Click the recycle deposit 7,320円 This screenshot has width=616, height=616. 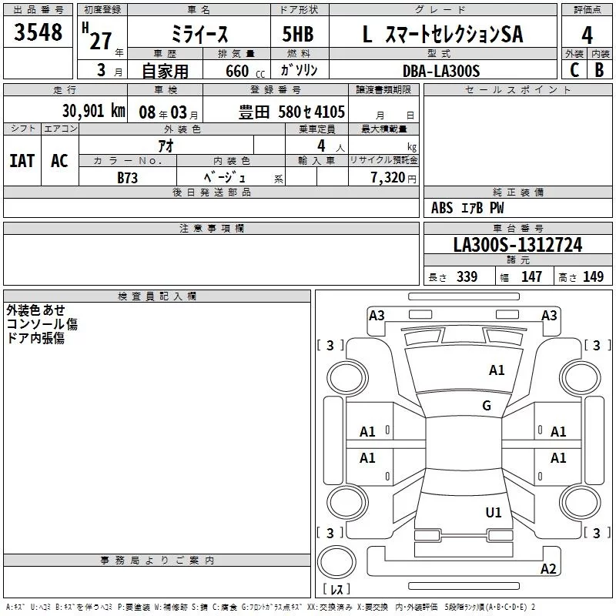[393, 178]
